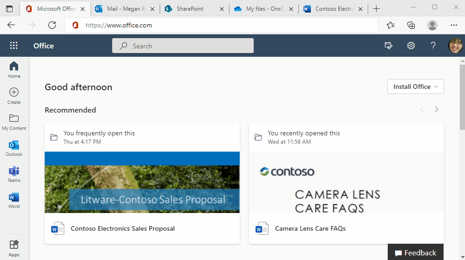Image resolution: width=465 pixels, height=260 pixels.
Task: Open Word from the left sidebar
Action: (14, 200)
